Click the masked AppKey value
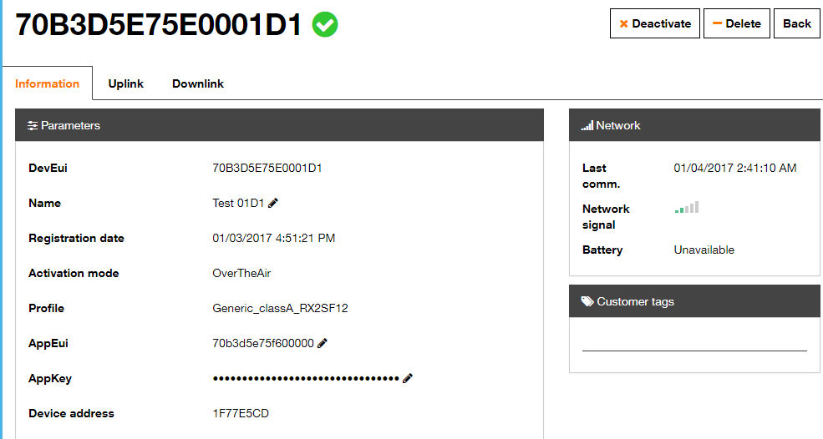Image resolution: width=823 pixels, height=439 pixels. [x=306, y=378]
